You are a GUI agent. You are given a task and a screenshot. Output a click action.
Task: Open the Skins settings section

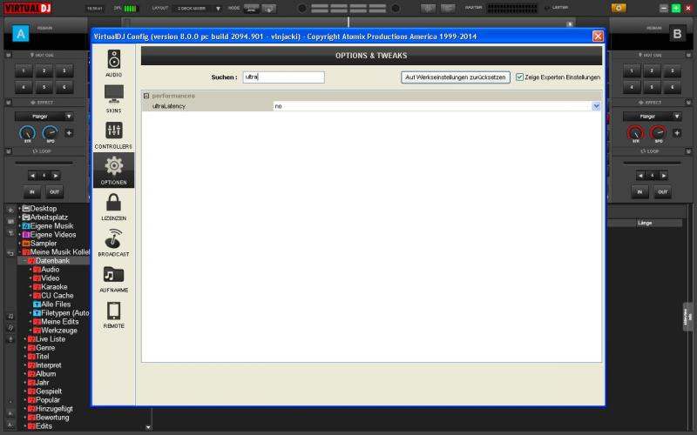point(114,98)
